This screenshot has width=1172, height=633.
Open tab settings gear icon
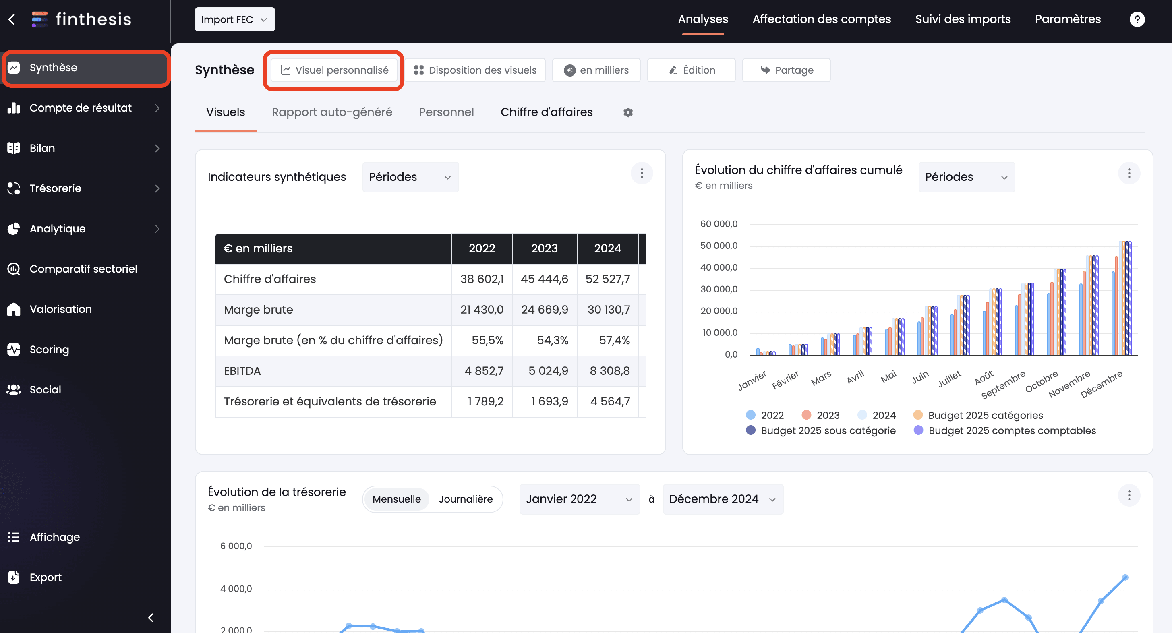coord(628,112)
